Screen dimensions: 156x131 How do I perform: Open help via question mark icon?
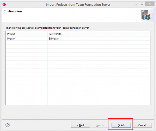[8, 125]
